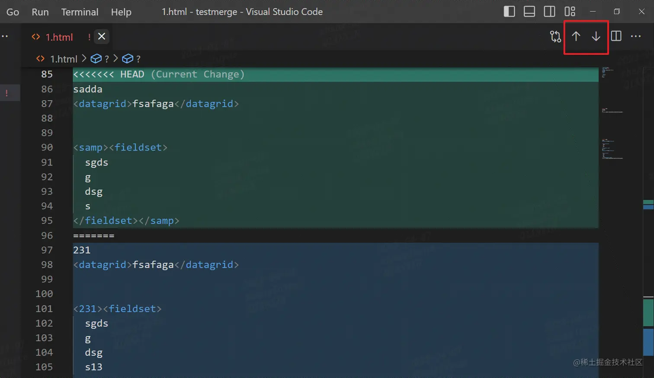
Task: Click 's13' text on line 105
Action: point(94,367)
